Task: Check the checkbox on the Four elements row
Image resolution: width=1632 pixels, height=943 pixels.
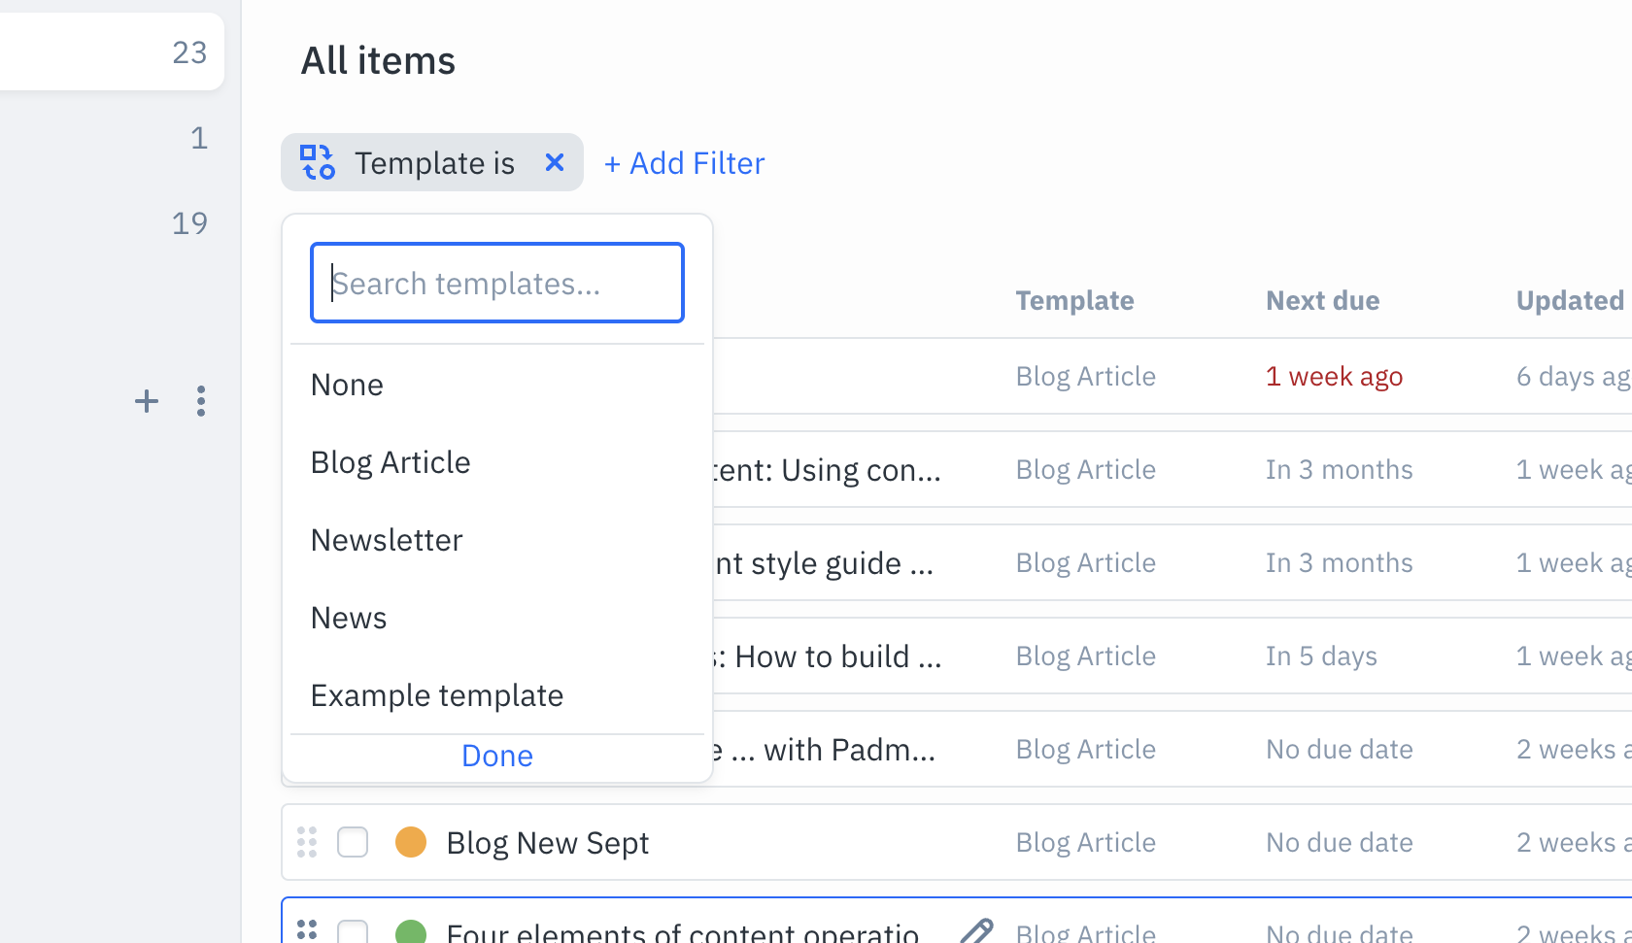Action: click(353, 929)
